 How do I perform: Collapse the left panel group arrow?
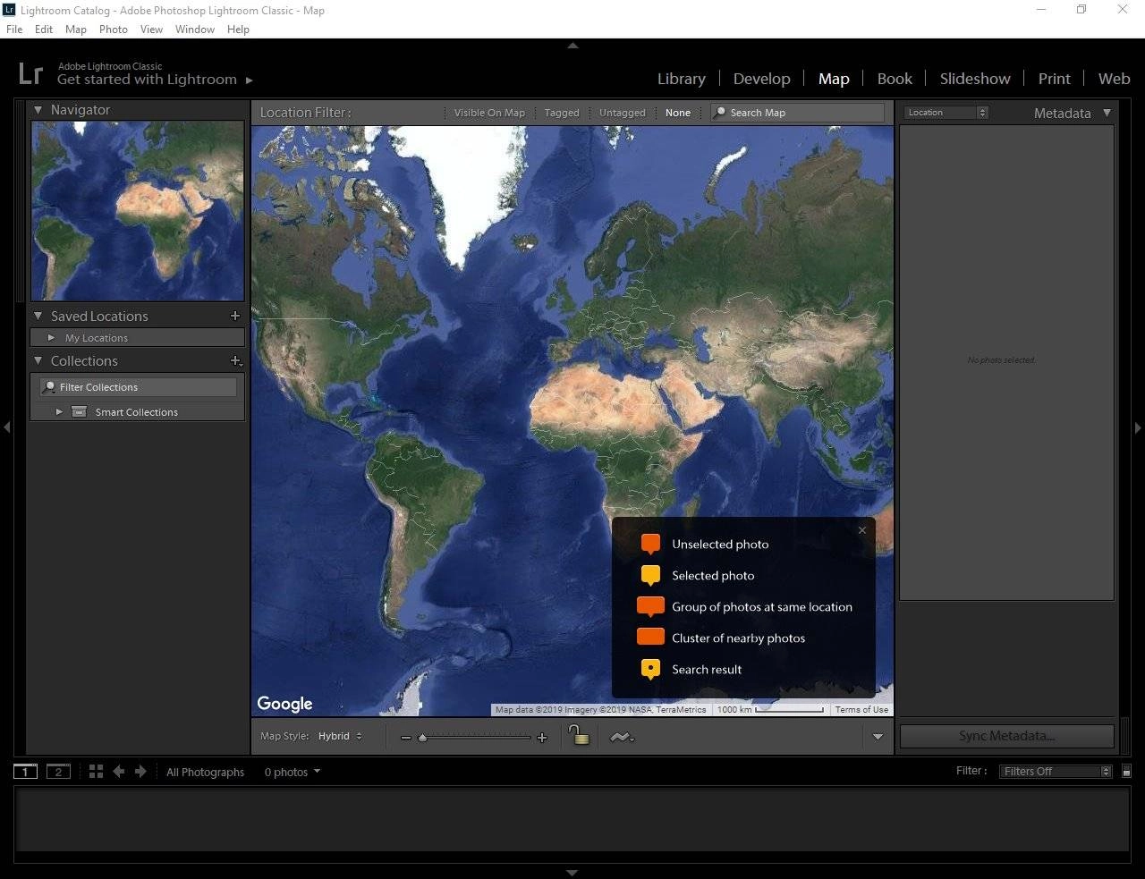click(7, 427)
